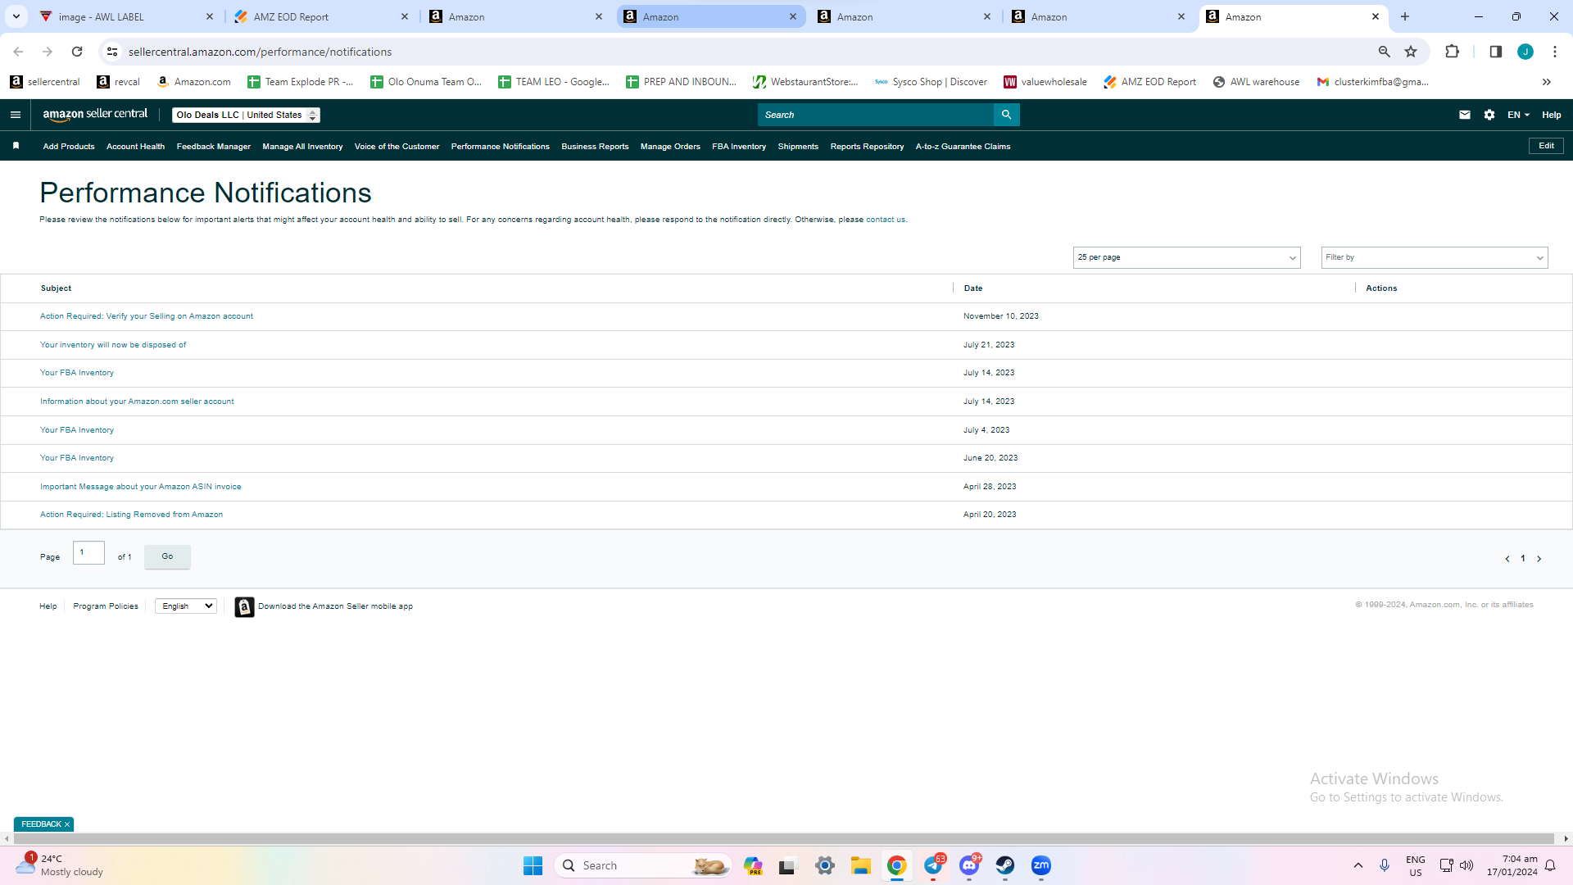
Task: Switch to the image - AWL LABEL tab
Action: pos(126,16)
